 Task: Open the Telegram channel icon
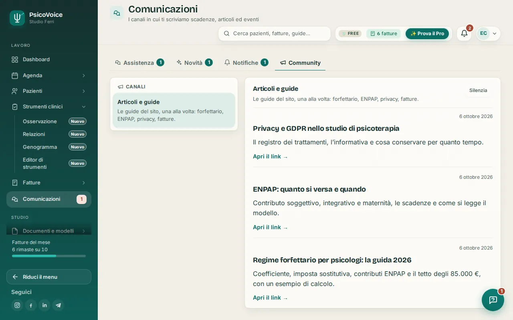point(58,305)
